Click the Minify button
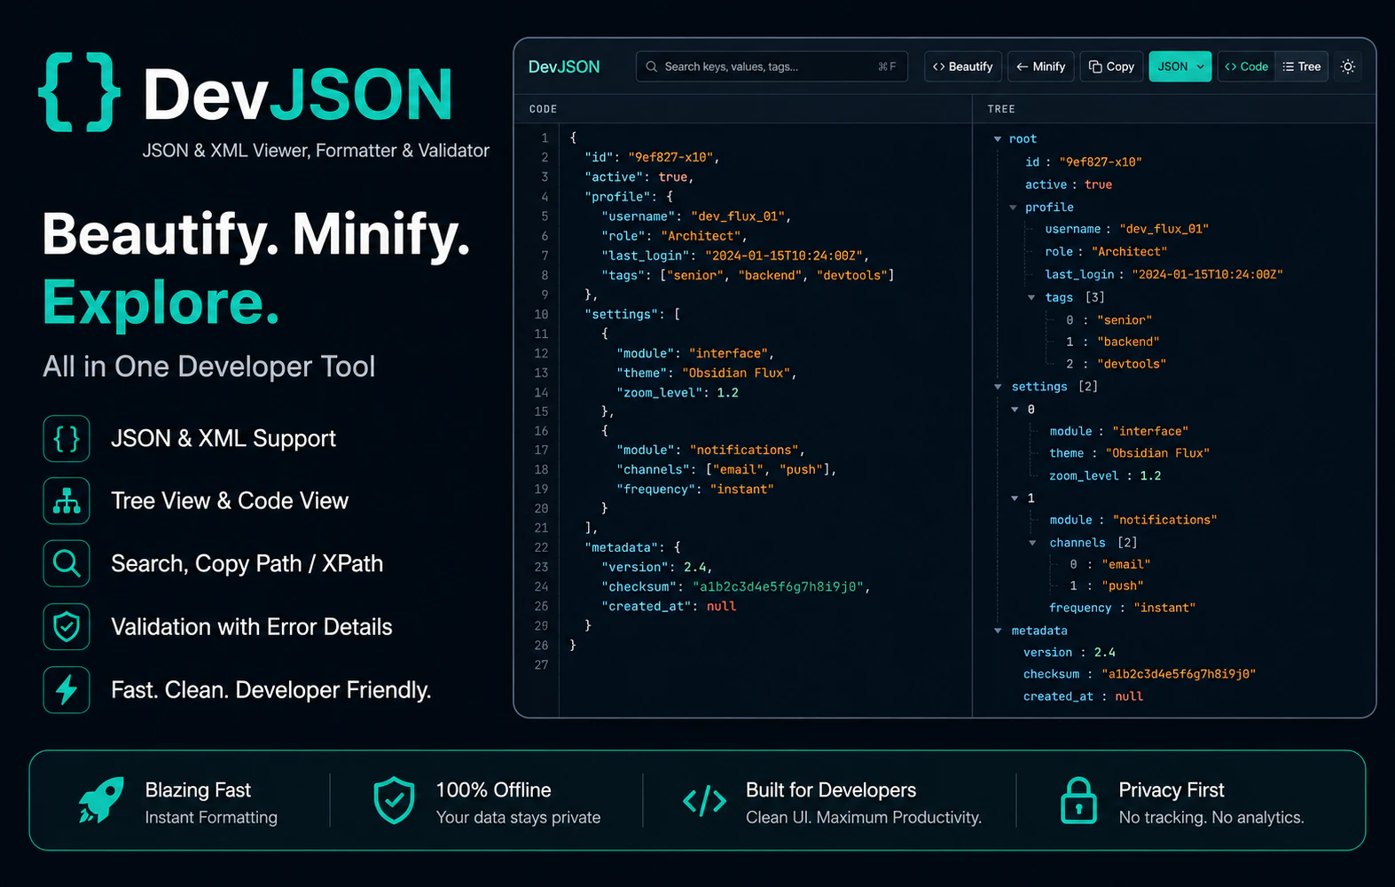The image size is (1395, 887). 1041,67
